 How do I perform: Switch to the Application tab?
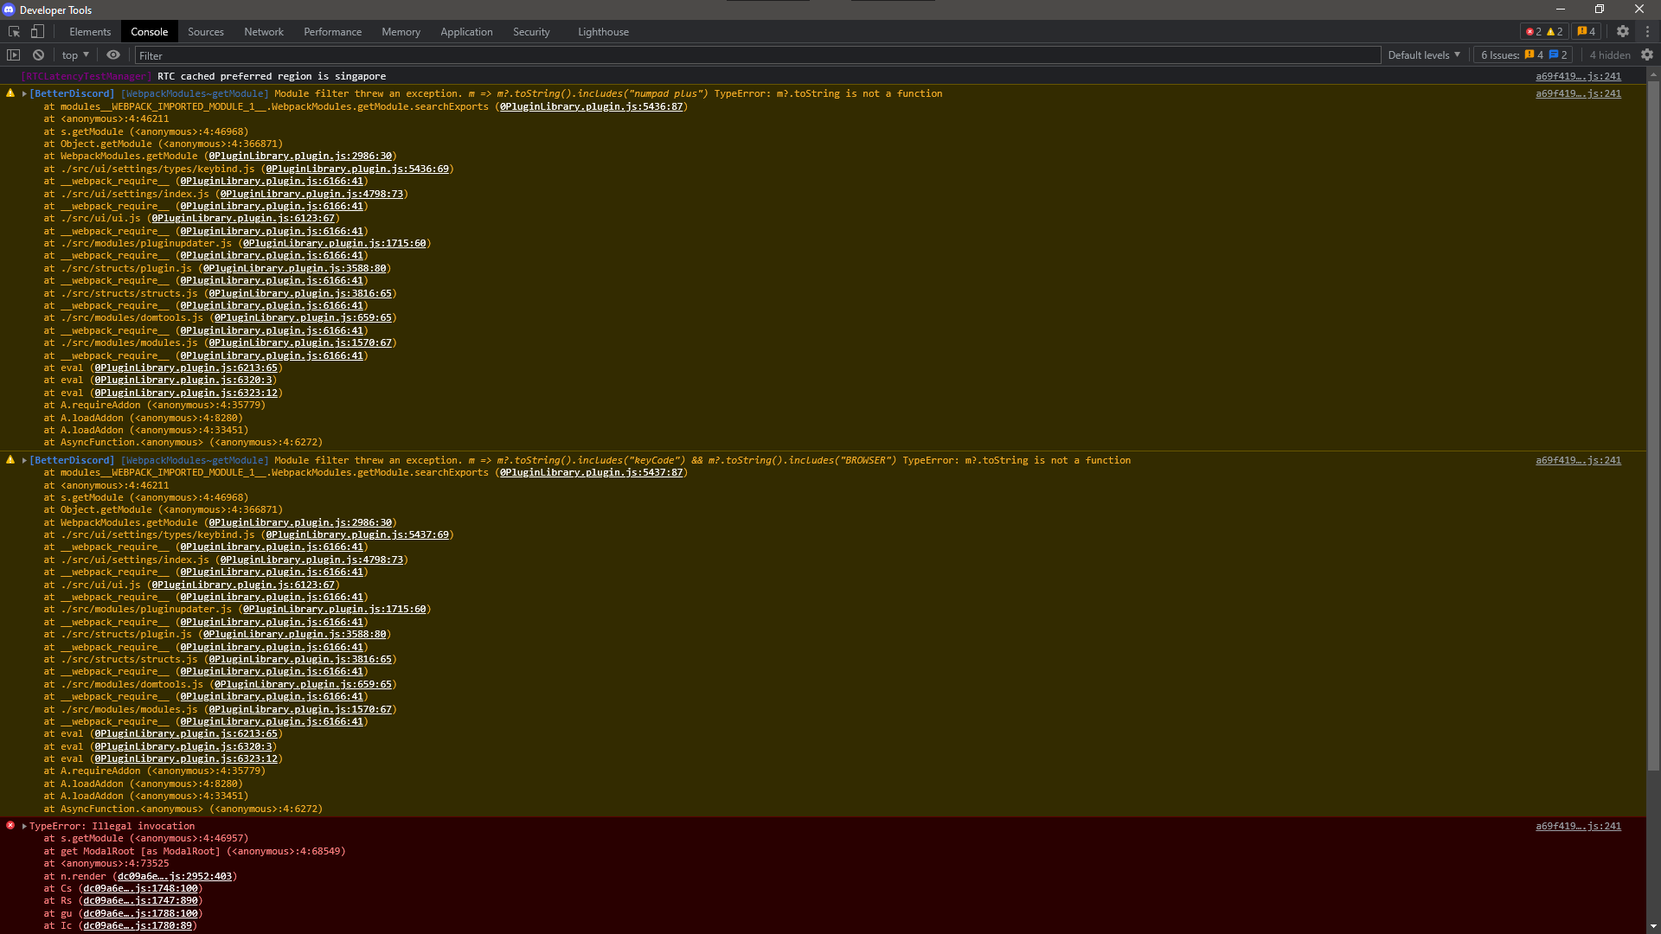(x=466, y=32)
